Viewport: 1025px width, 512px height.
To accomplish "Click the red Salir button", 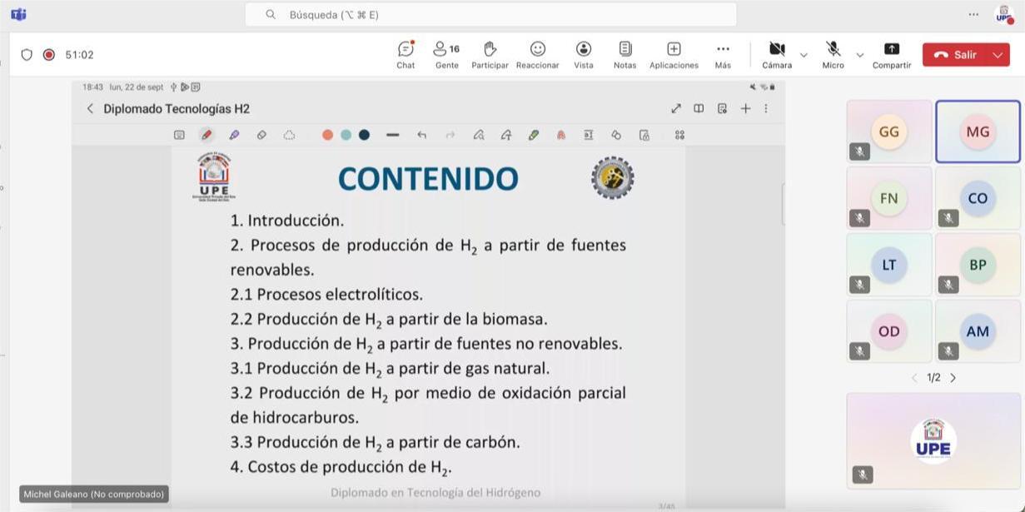I will pyautogui.click(x=955, y=55).
